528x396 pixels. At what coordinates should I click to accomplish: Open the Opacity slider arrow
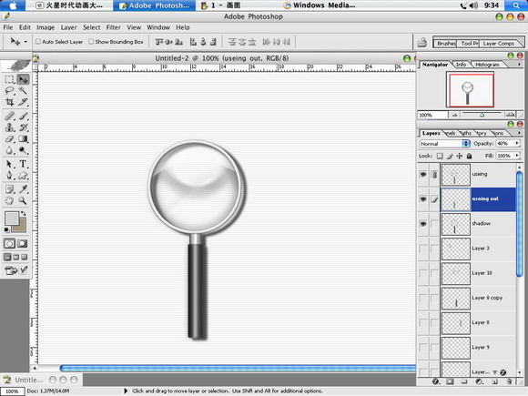tap(517, 144)
